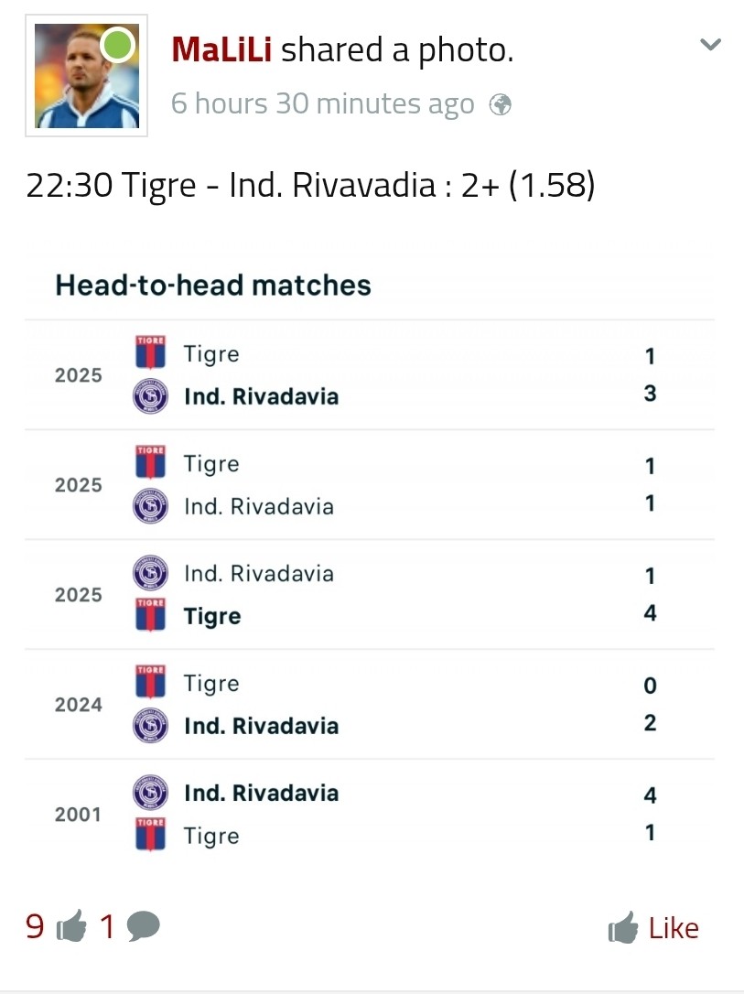Click Tigre crest in the 2024 match
The width and height of the screenshot is (744, 994).
(150, 684)
